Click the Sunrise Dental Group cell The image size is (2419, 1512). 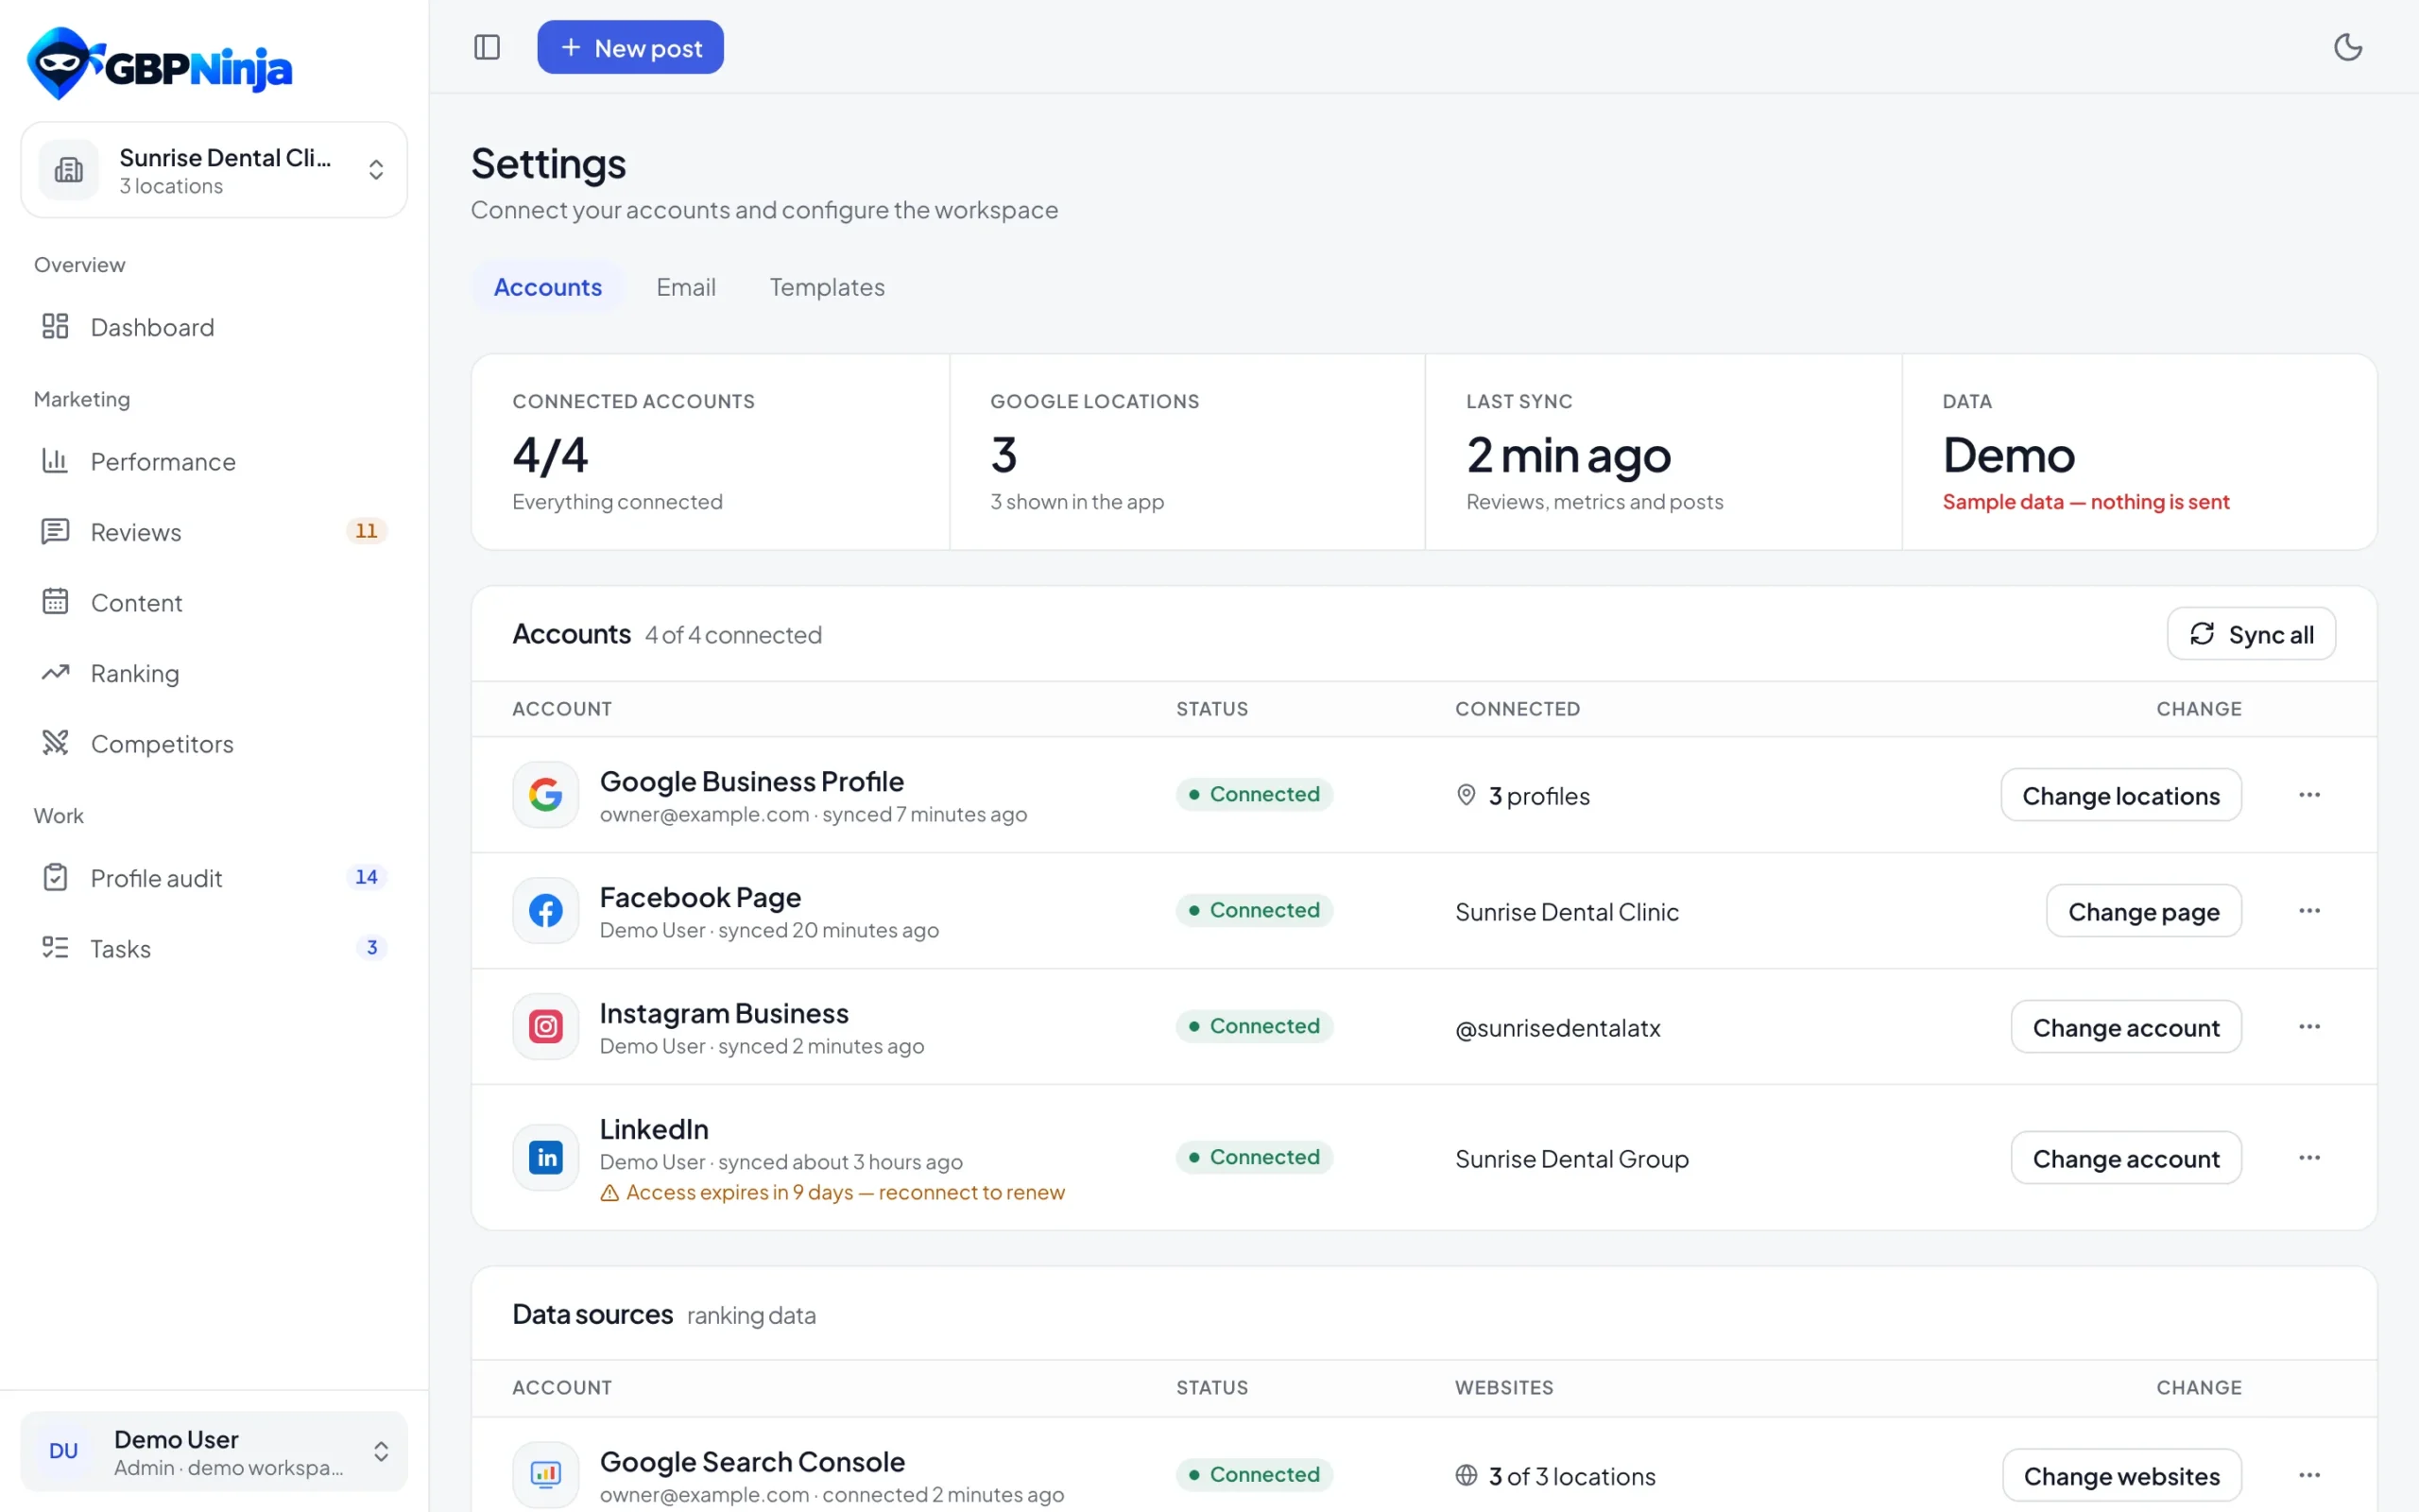point(1571,1159)
